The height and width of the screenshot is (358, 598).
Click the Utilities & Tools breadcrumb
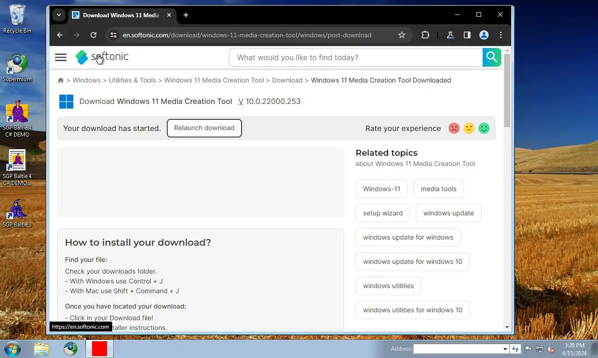tap(132, 80)
